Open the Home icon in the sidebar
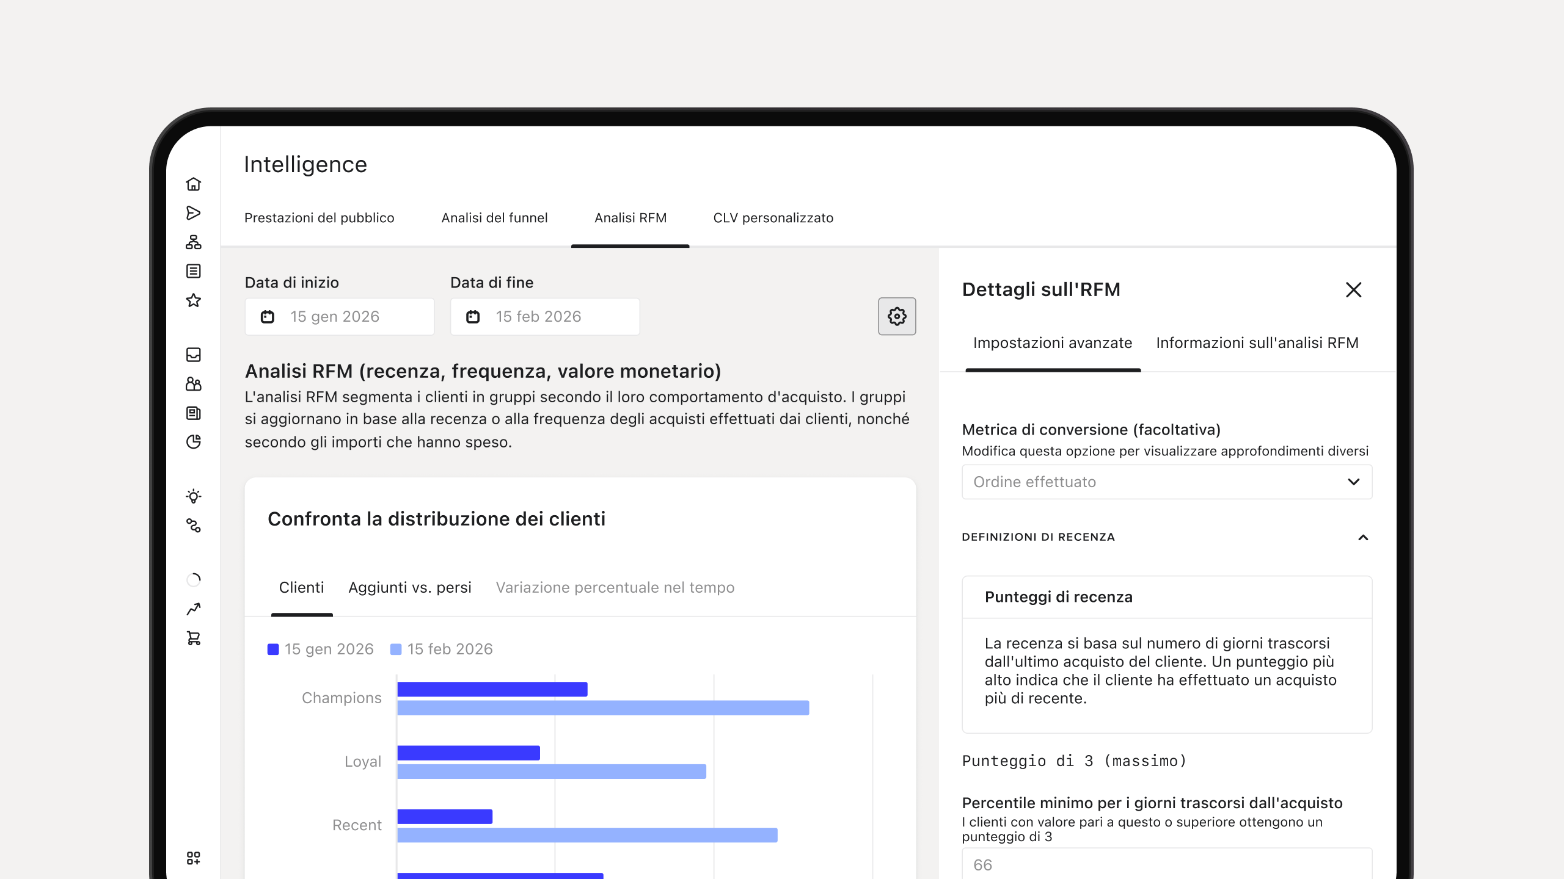Screen dimensions: 1564x879 coord(193,184)
